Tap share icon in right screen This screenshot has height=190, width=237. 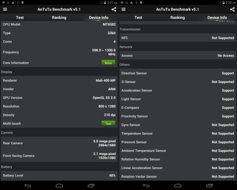tap(232, 10)
